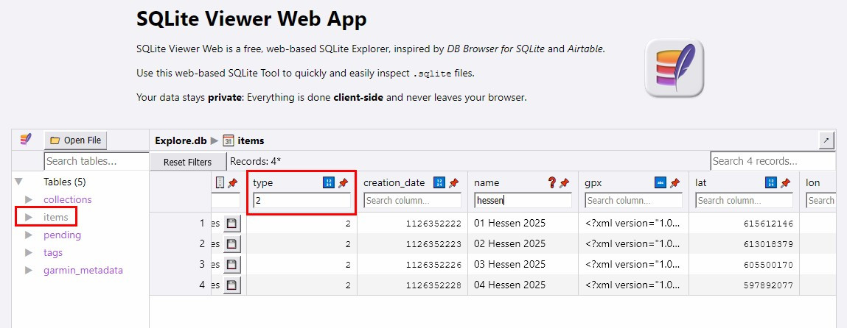Click the numeric type icon on lat column
Viewport: 847px width, 328px height.
pos(771,183)
